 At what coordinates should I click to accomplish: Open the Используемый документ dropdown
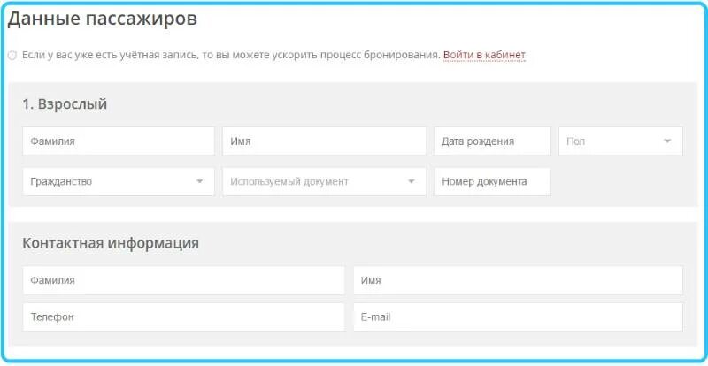(324, 182)
